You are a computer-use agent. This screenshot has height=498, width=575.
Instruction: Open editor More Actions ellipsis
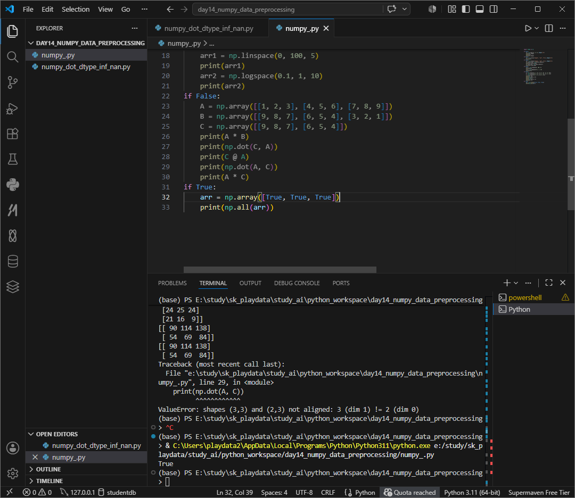point(563,28)
